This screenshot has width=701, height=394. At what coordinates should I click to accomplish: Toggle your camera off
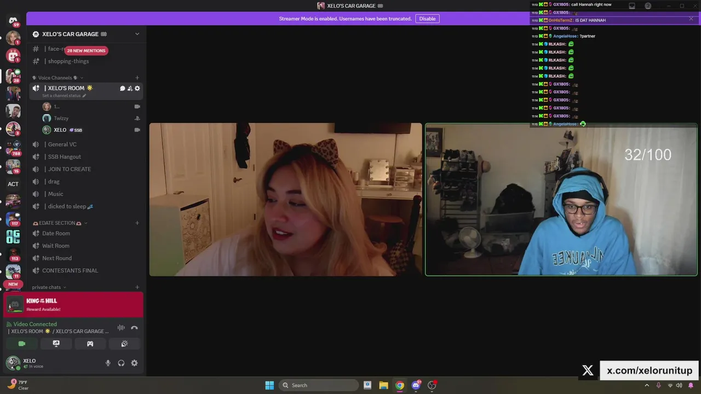pos(22,344)
